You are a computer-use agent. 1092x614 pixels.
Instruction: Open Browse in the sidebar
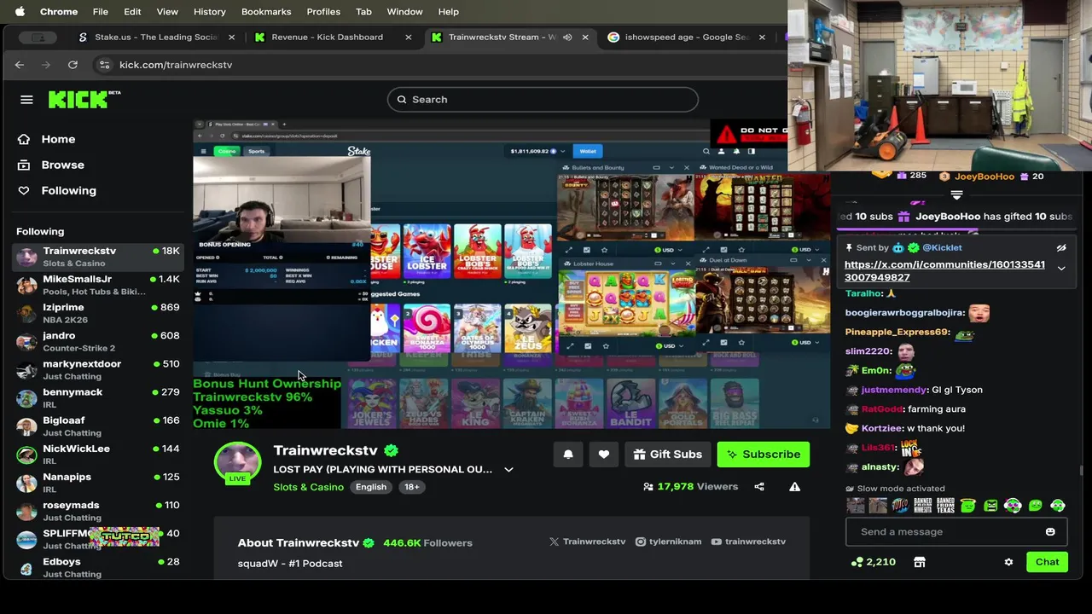point(62,165)
